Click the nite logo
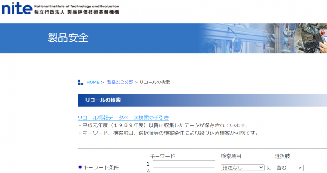Image resolution: width=327 pixels, height=173 pixels. [17, 8]
